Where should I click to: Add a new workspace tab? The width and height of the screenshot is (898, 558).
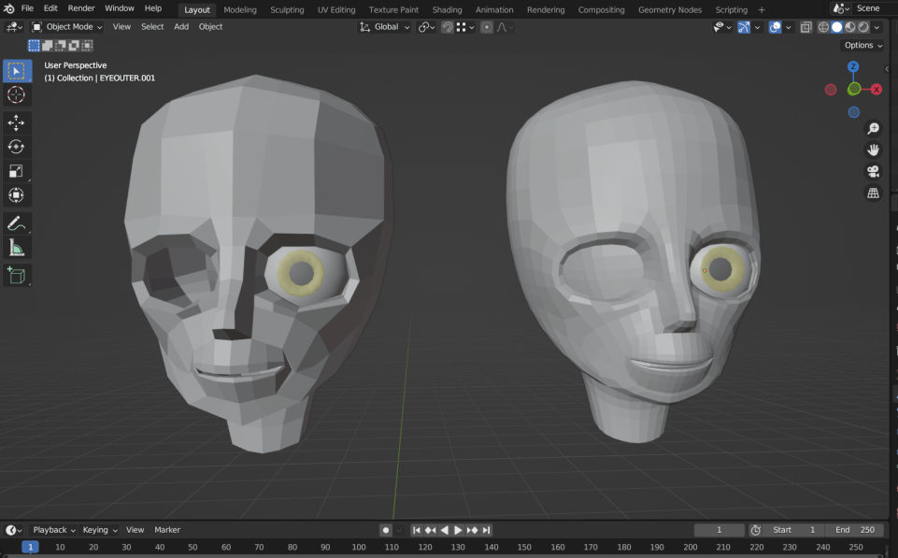coord(762,9)
